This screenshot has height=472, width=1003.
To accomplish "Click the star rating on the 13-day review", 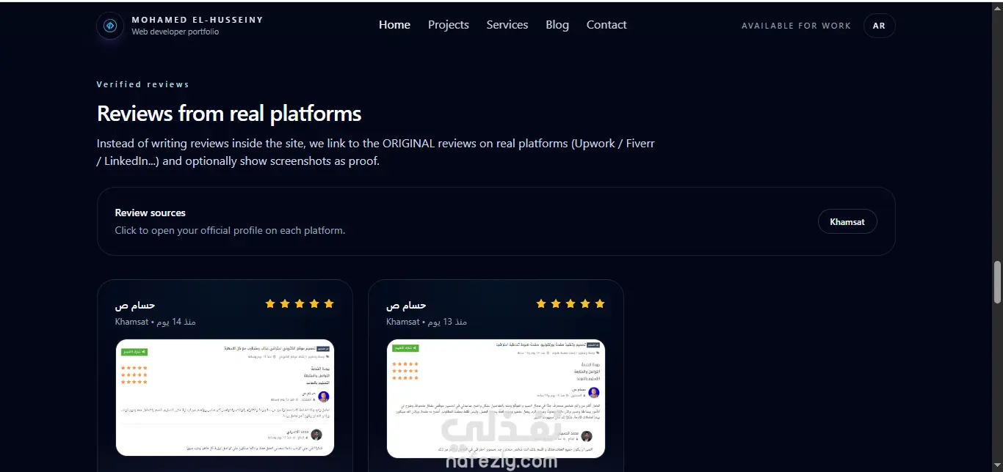I will tap(571, 303).
